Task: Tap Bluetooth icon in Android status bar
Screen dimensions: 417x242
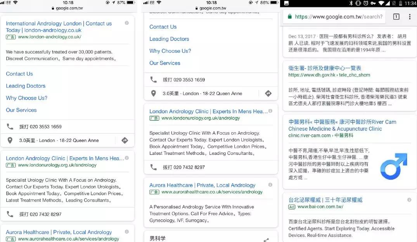Action: [351, 3]
